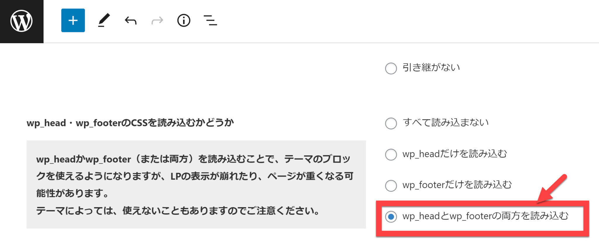Screen dimensions: 599x244
Task: Click the Undo arrow icon
Action: click(x=130, y=21)
